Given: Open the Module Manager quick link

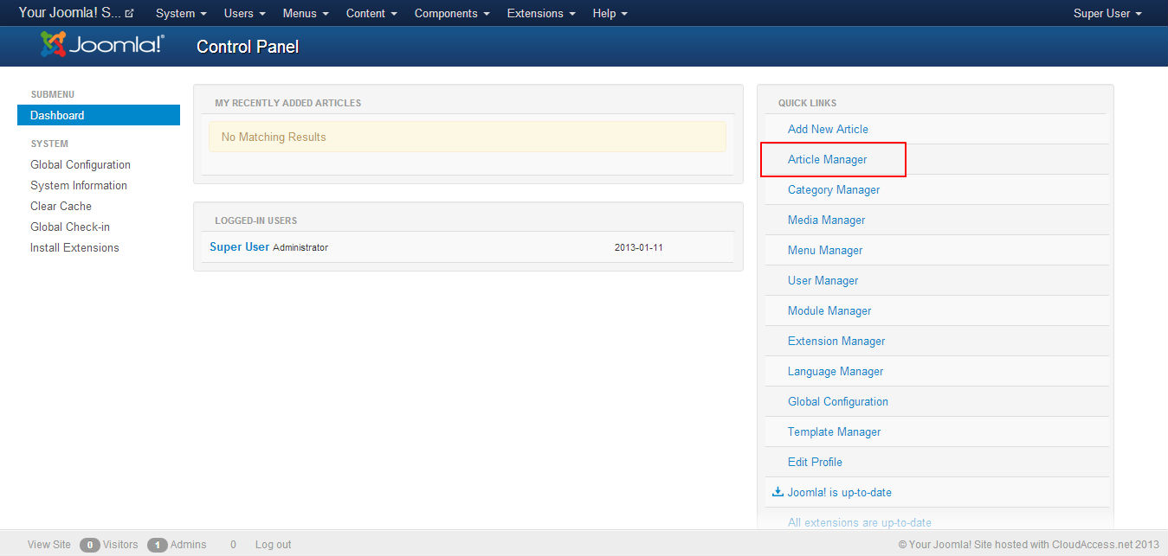Looking at the screenshot, I should point(829,310).
